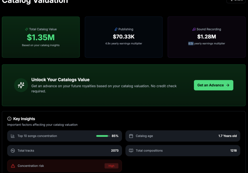Click the Total compositions label

(x=149, y=151)
